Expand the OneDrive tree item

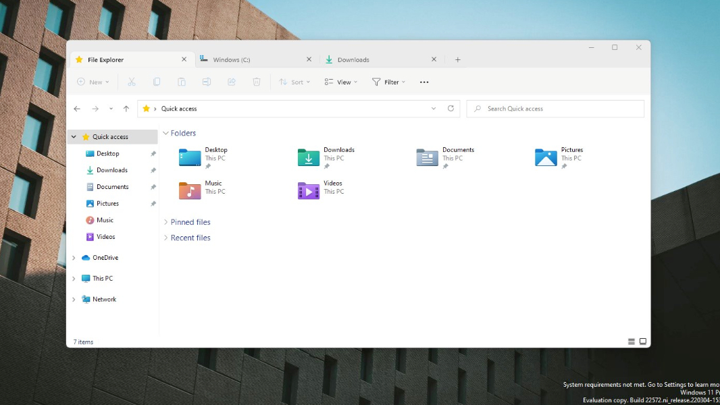click(74, 257)
